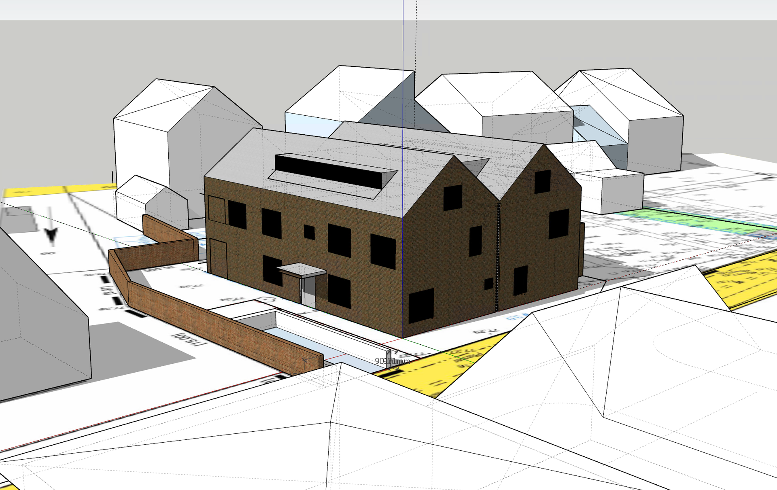777x490 pixels.
Task: Select the tiny square window beside the downpipe
Action: (488, 284)
